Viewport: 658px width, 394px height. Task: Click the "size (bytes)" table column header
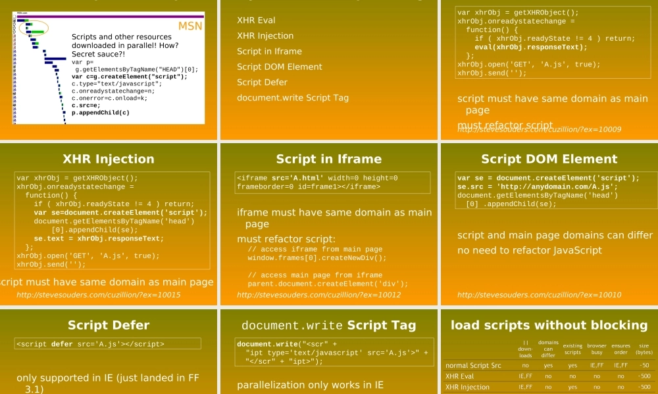point(644,349)
